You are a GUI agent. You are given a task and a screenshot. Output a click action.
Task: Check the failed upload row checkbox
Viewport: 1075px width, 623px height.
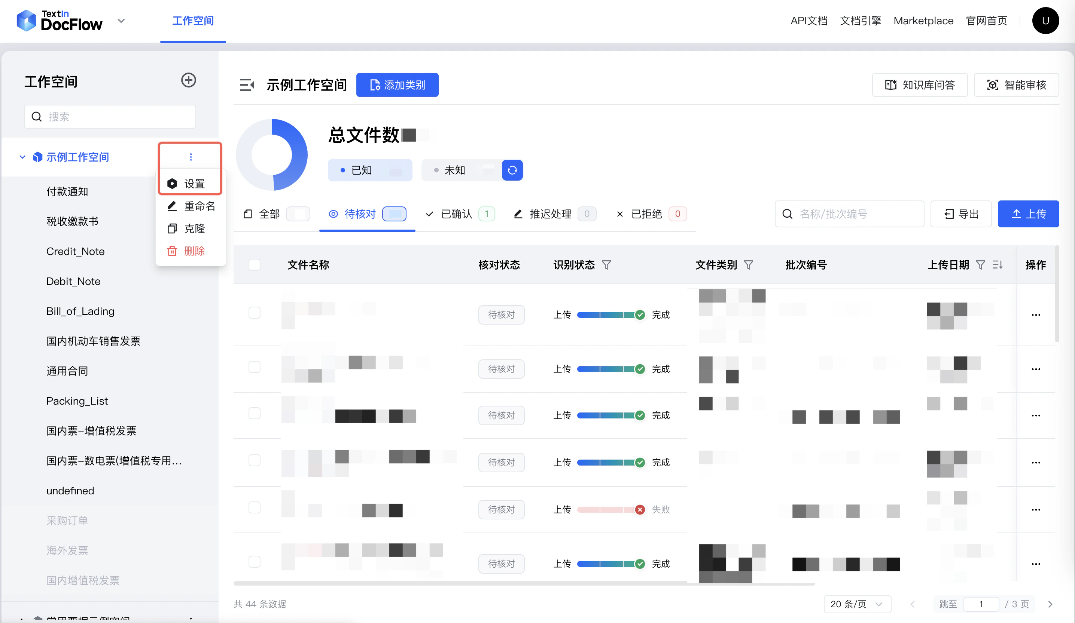[255, 507]
